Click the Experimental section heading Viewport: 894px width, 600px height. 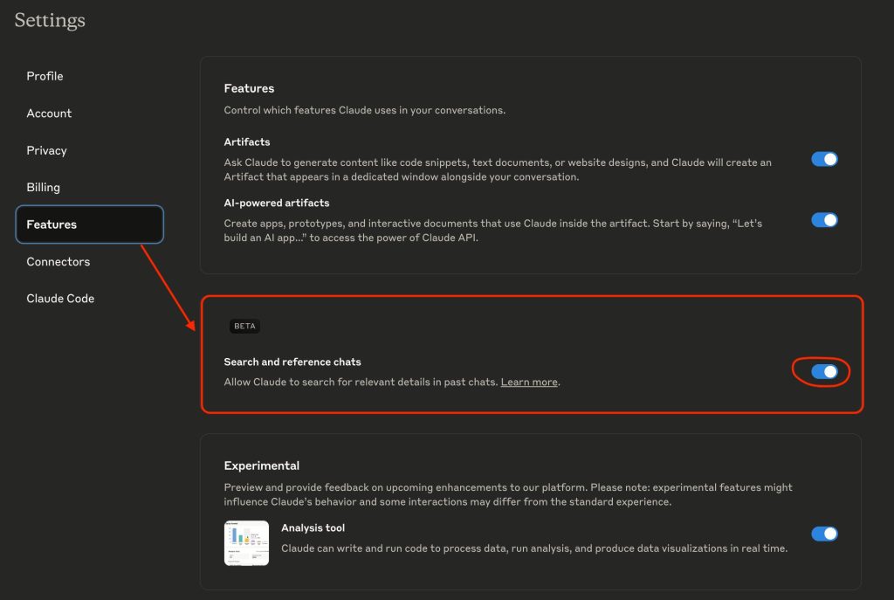tap(261, 466)
